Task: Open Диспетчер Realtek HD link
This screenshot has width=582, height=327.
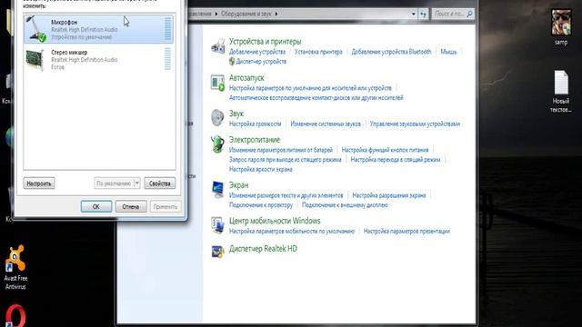Action: 263,249
